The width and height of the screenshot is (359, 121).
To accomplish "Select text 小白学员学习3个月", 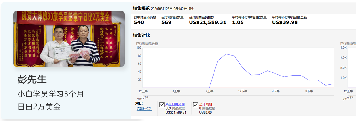I will 50,94.
